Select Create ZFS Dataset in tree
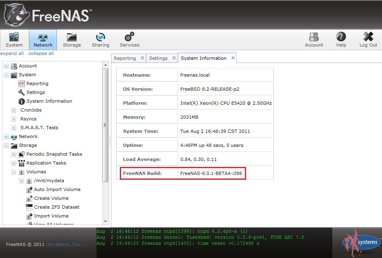 [57, 207]
